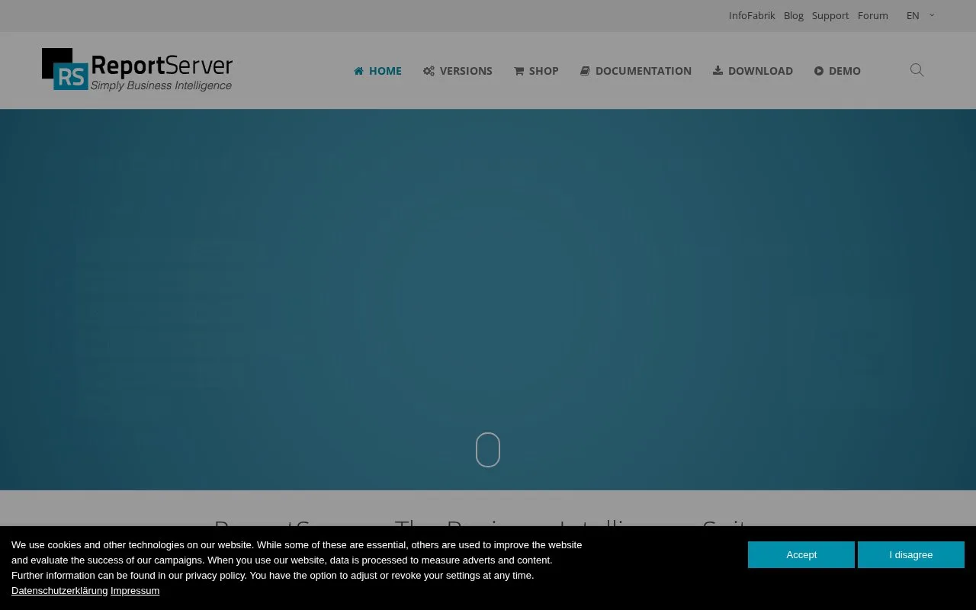Decline cookies via I disagree button
The image size is (976, 610).
(911, 554)
